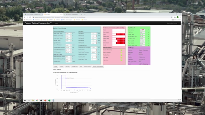This screenshot has height=115, width=205.
Task: Open File Explorer from the taskbar
Action: [33, 100]
